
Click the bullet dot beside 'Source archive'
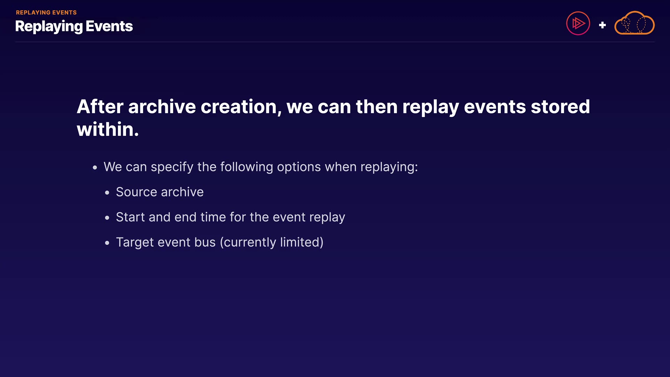(107, 193)
